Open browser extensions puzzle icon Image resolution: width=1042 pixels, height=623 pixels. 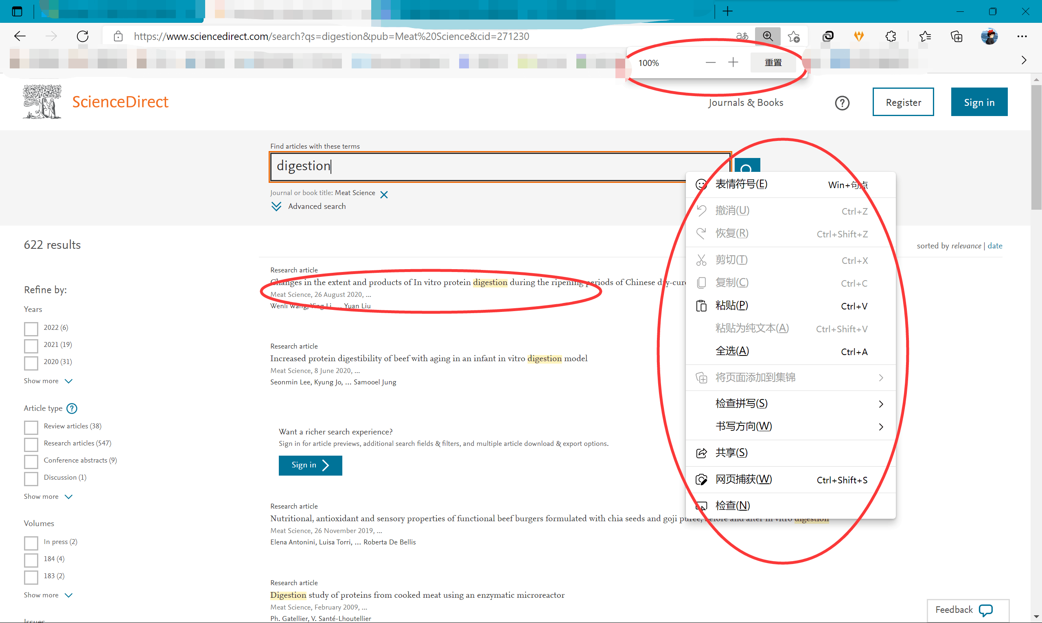(x=890, y=37)
